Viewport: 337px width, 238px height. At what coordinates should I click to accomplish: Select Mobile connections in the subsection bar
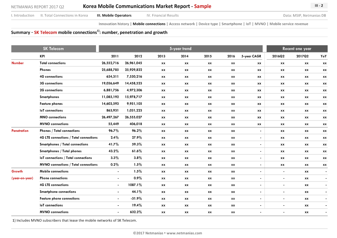click(149, 24)
